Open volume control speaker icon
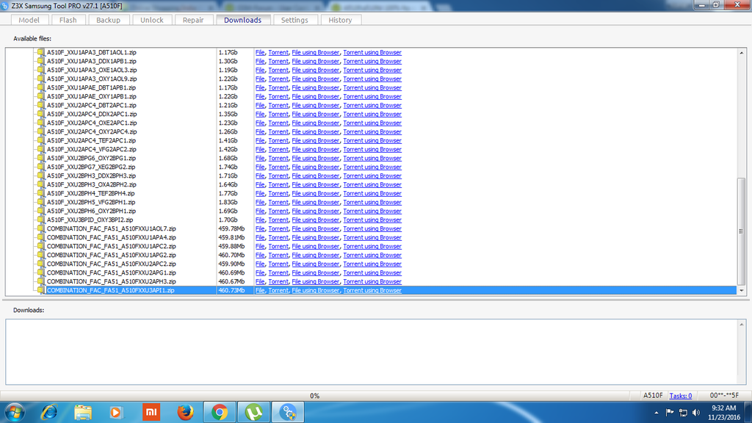Image resolution: width=752 pixels, height=423 pixels. [x=696, y=413]
